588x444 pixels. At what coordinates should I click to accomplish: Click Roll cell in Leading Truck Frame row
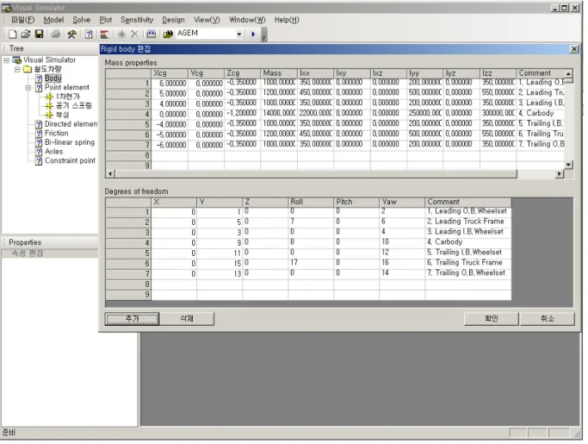coord(311,222)
